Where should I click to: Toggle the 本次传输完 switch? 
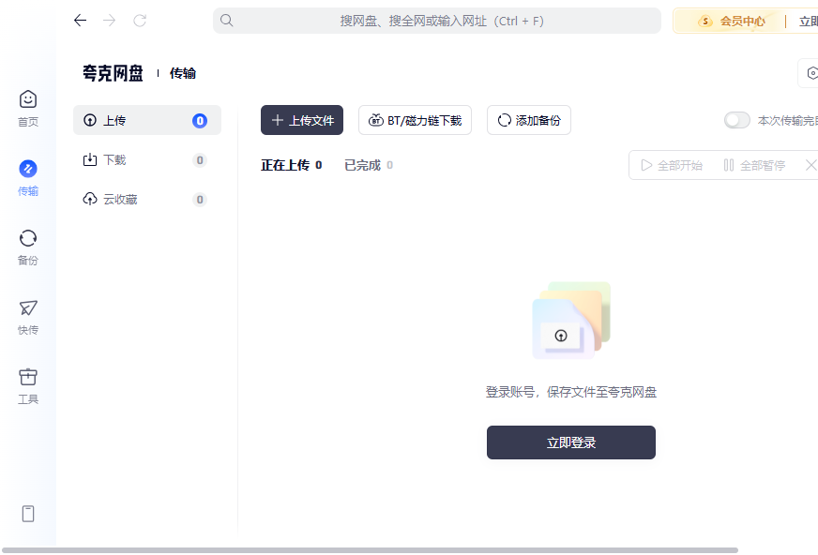pyautogui.click(x=737, y=120)
